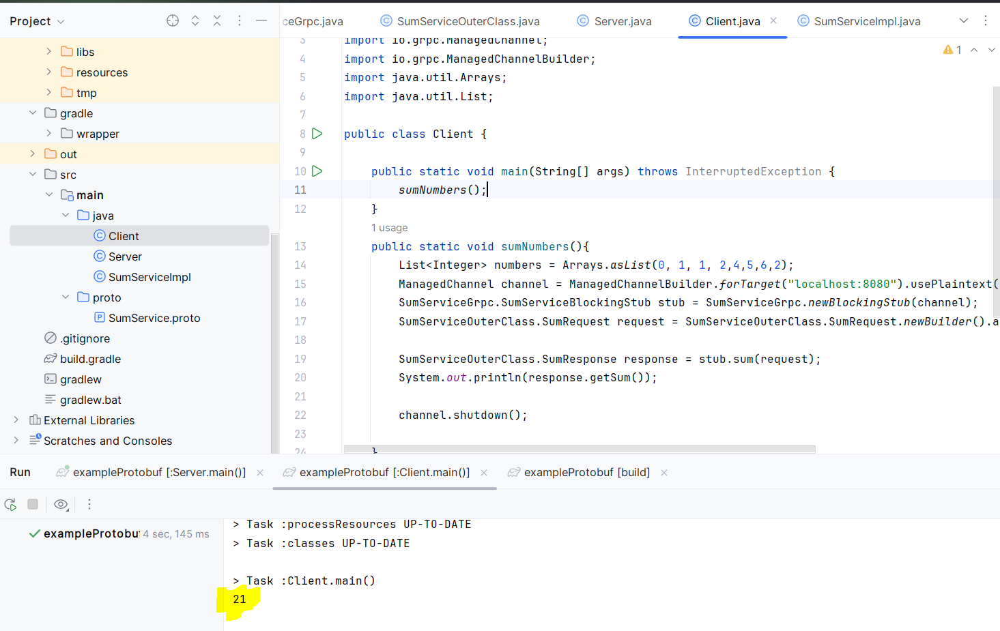Close the Client.java editor tab
Image resolution: width=1000 pixels, height=631 pixels.
[x=773, y=20]
